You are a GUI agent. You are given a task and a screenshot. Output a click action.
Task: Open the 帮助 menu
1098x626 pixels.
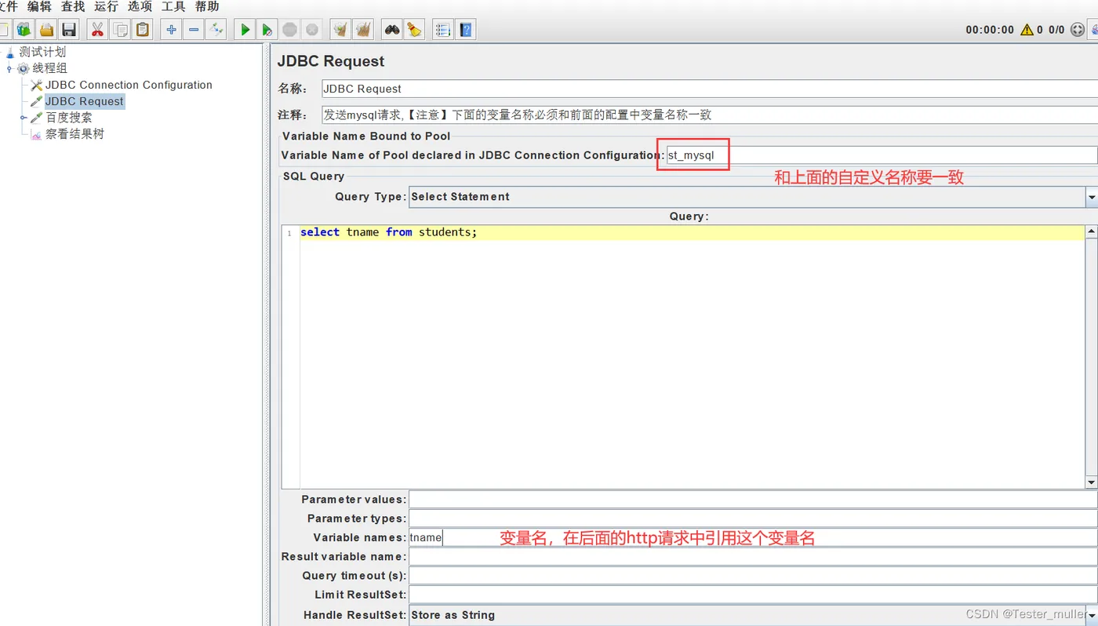point(207,6)
